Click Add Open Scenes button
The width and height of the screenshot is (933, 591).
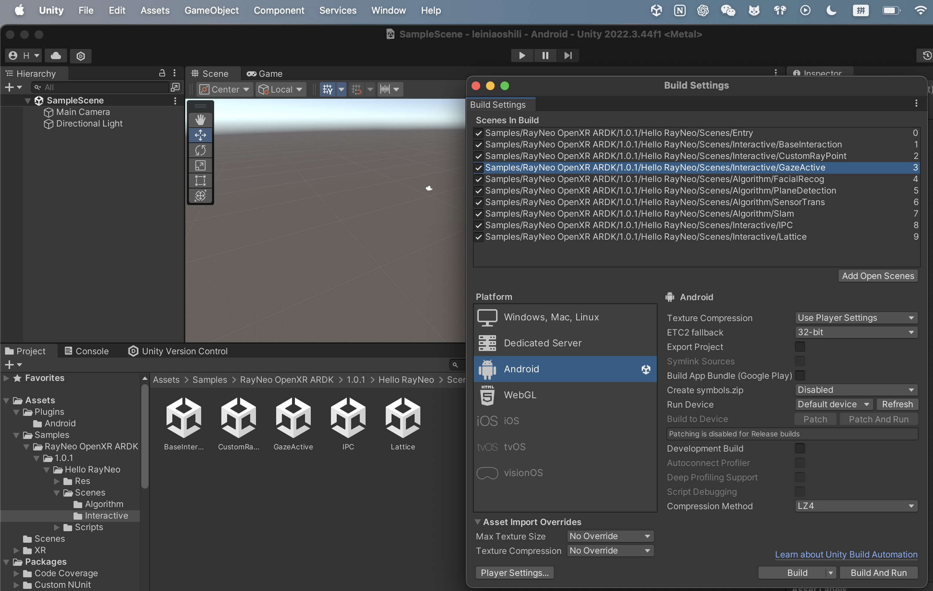tap(877, 276)
